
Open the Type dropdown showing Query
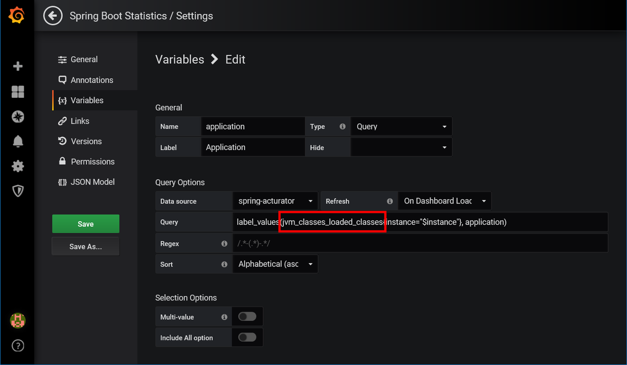click(x=401, y=127)
